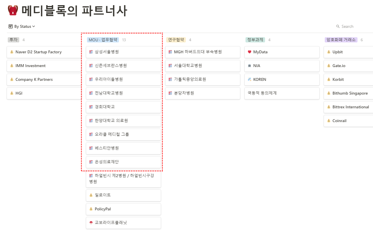Viewport: 373px width, 233px height.
Task: Open the 분당차병원 card
Action: point(203,93)
